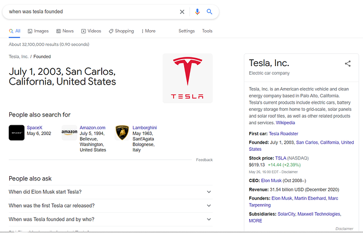The width and height of the screenshot is (363, 233).
Task: Open the Tesla Roadster link
Action: point(283,133)
